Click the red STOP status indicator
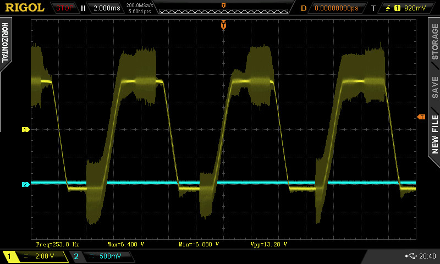The image size is (440, 264). click(x=65, y=8)
